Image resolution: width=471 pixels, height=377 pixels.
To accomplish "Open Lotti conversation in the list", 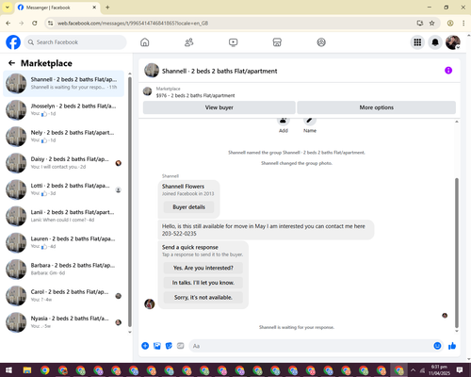I will [x=64, y=189].
